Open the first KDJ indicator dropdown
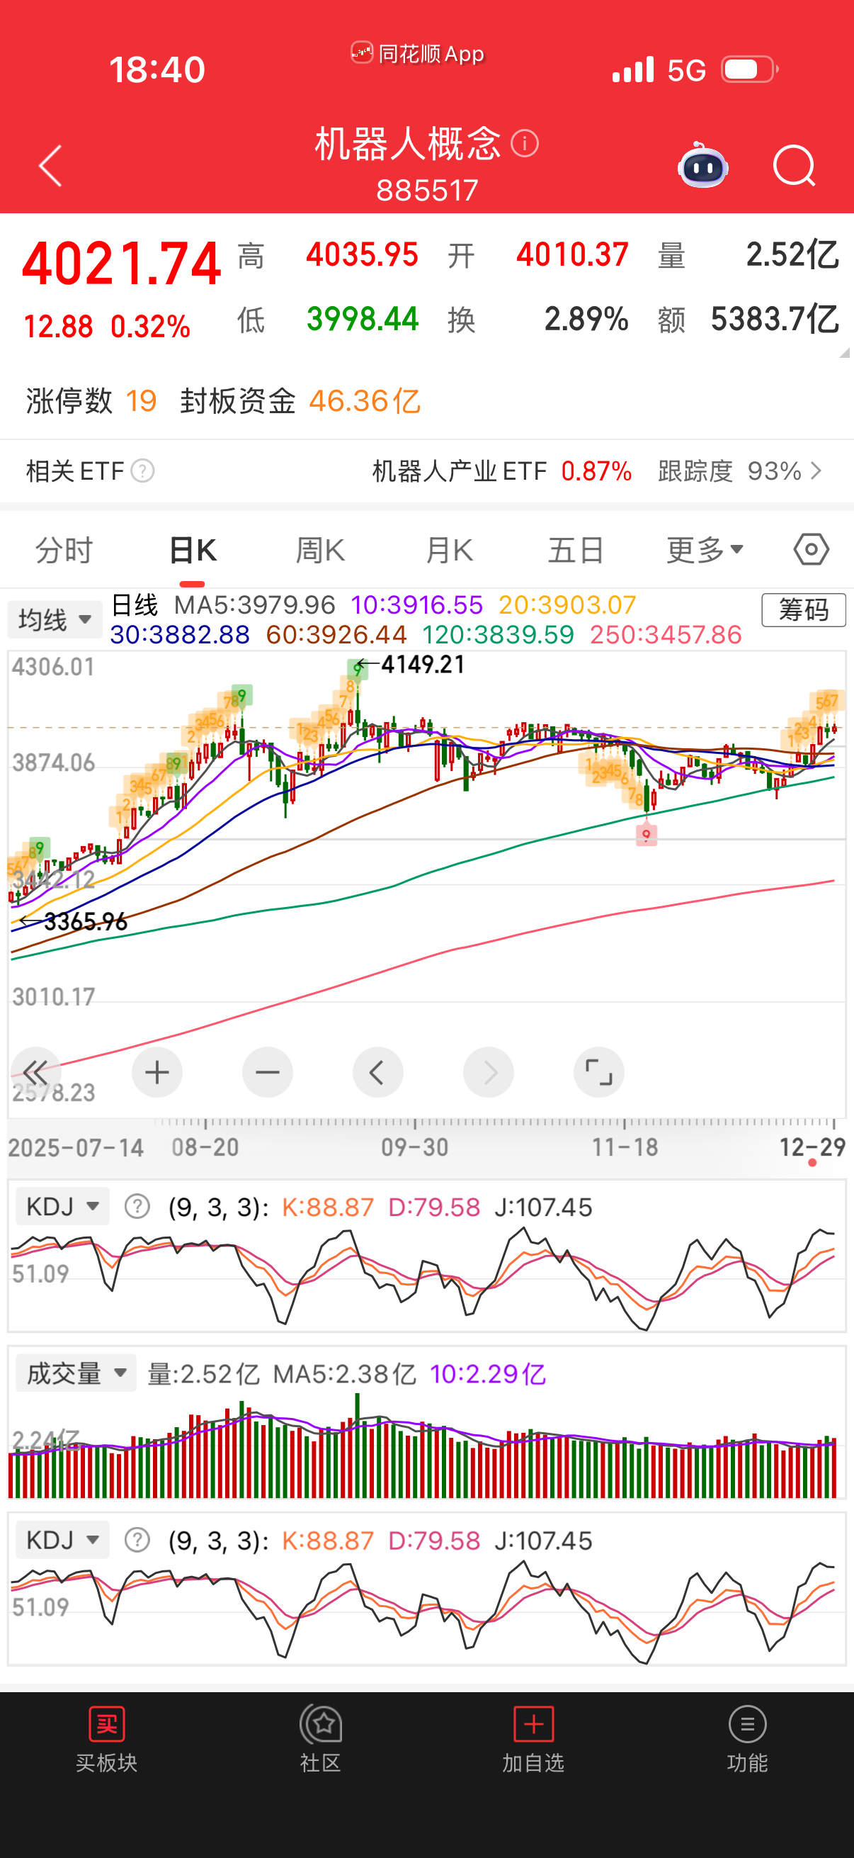The height and width of the screenshot is (1858, 854). coord(62,1206)
